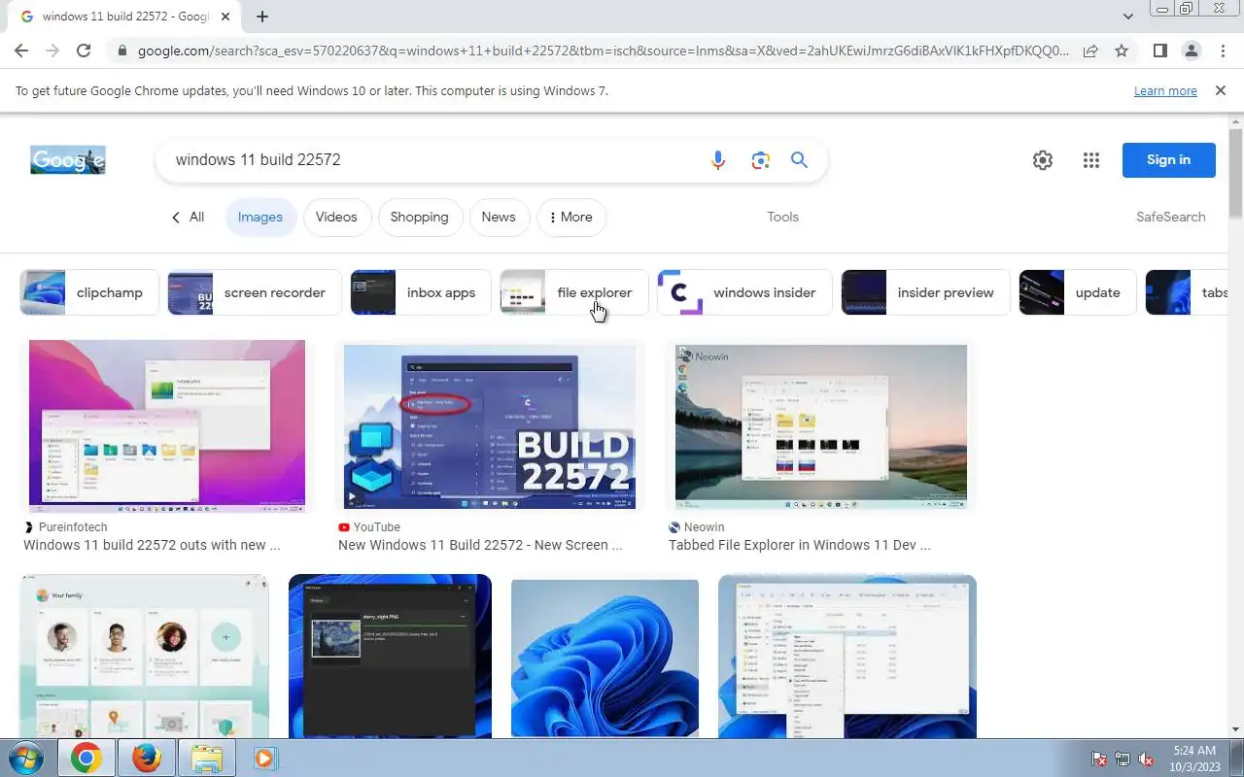The width and height of the screenshot is (1244, 777).
Task: Click the browser Back arrow
Action: 21,51
